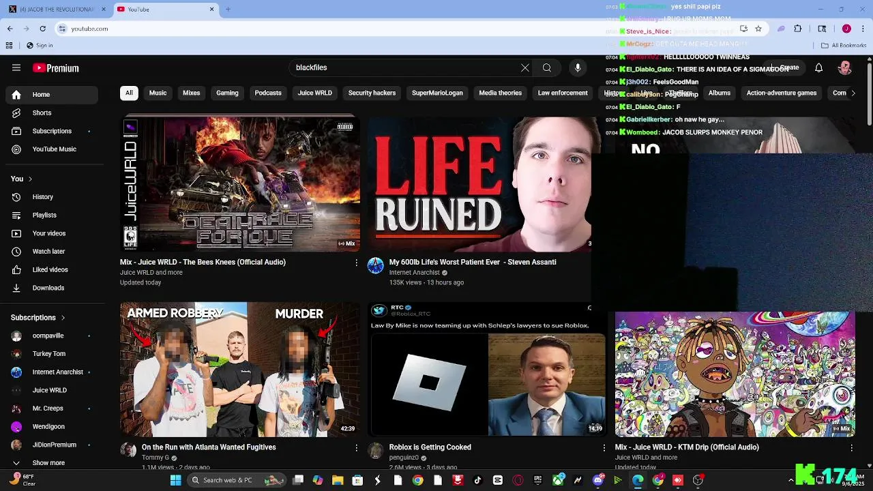Screen dimensions: 873x491
Task: Open the Chrome extensions puzzle icon
Action: (x=798, y=29)
